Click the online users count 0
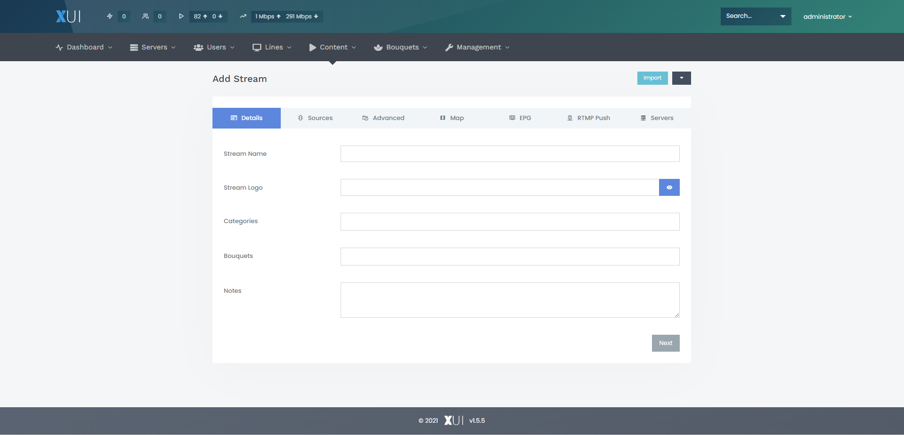Screen dimensions: 904x435 tap(160, 16)
